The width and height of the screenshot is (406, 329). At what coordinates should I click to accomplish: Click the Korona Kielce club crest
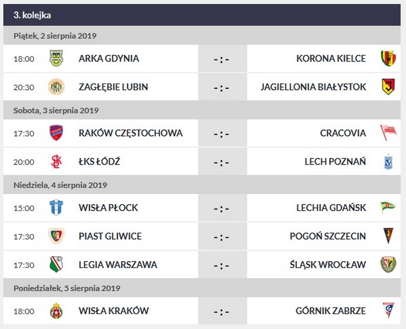(x=388, y=58)
